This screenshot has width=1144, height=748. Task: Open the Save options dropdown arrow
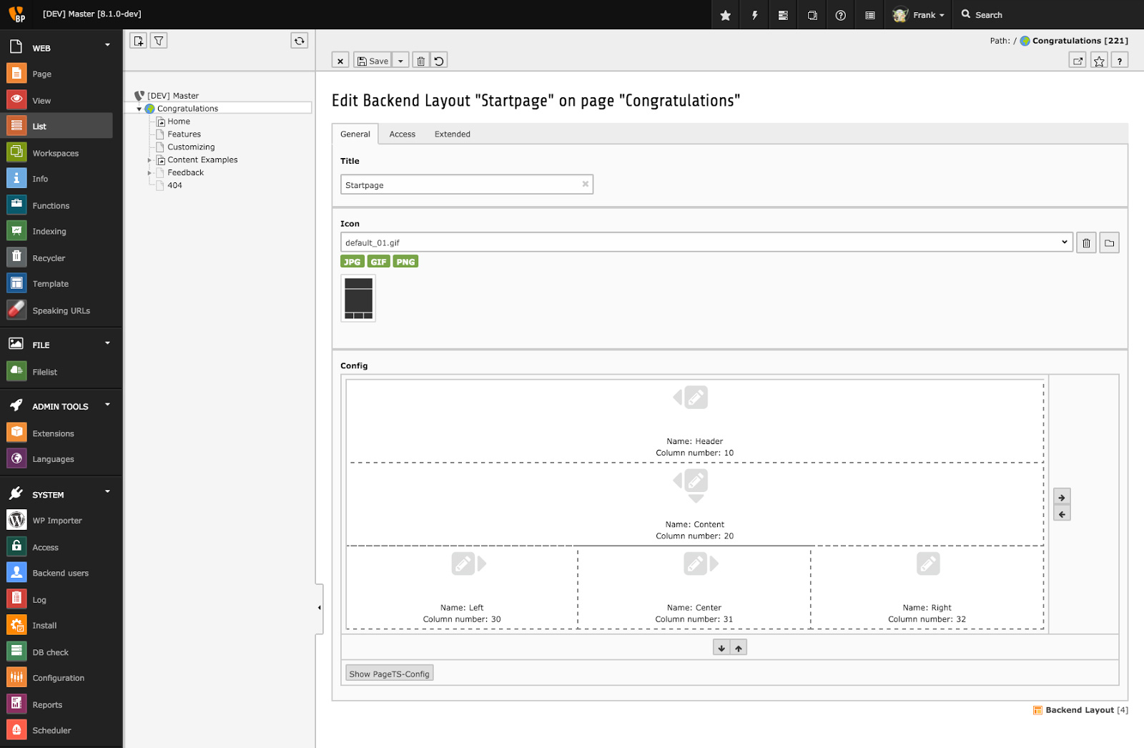pyautogui.click(x=400, y=61)
